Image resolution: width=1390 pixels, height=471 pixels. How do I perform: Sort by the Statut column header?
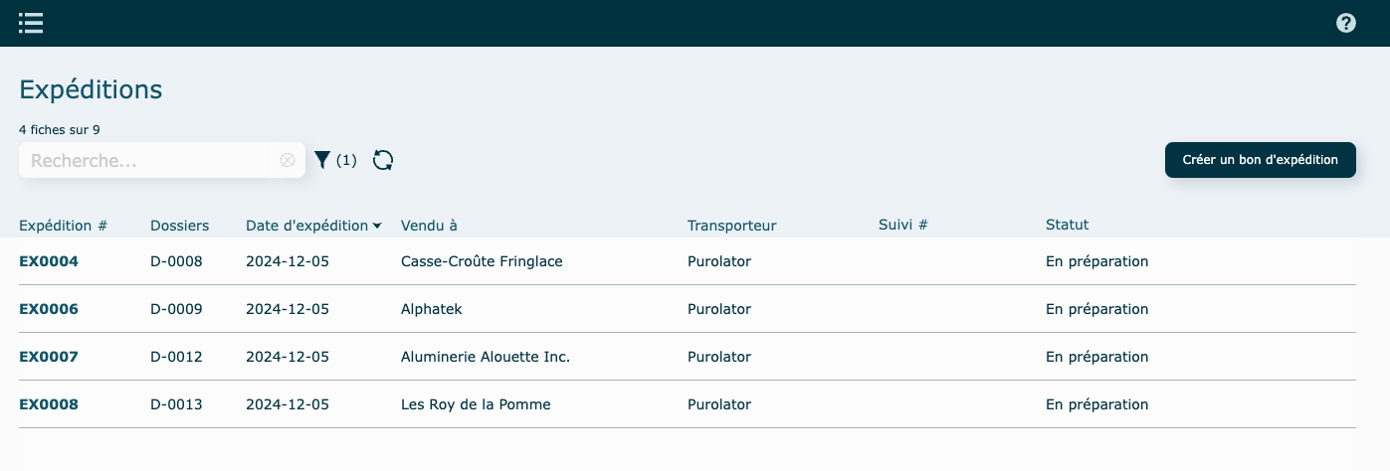pos(1067,226)
